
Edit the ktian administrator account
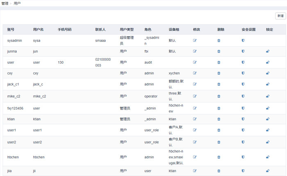coord(195,119)
